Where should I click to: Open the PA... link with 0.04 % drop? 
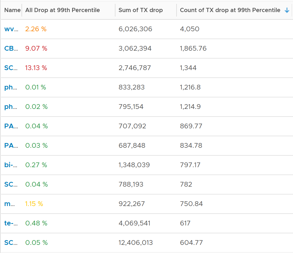click(x=11, y=126)
